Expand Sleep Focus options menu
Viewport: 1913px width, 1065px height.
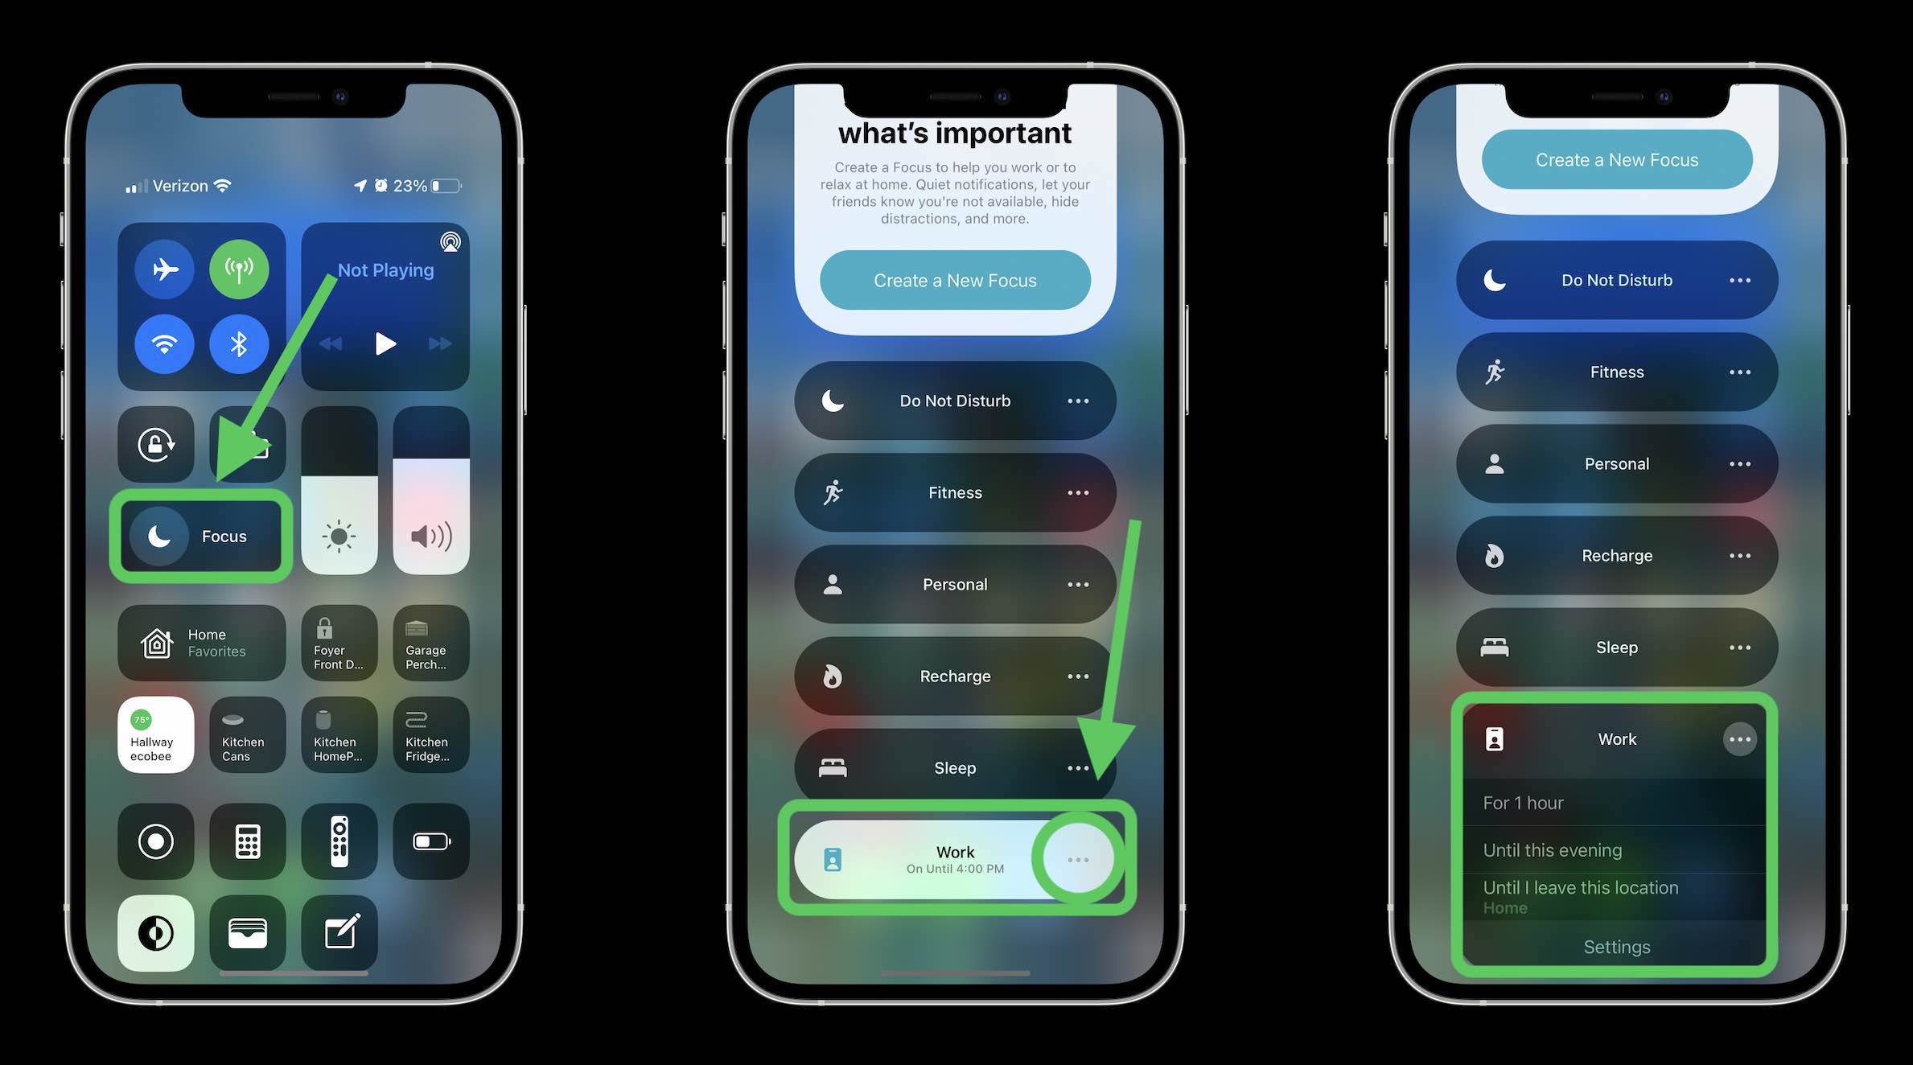click(x=1740, y=647)
